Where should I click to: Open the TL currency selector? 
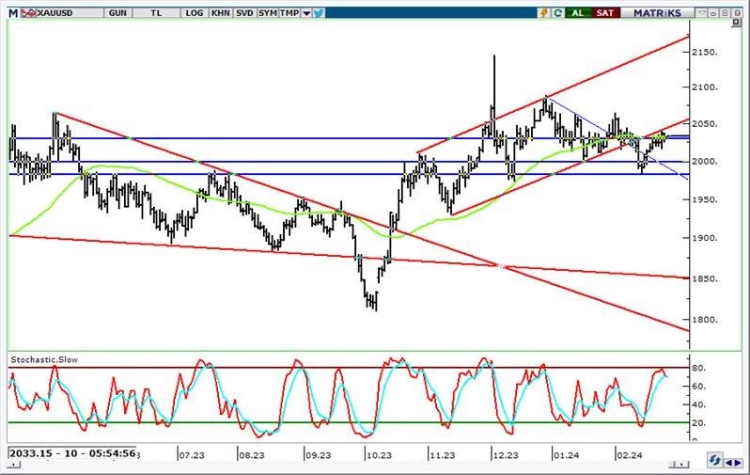click(154, 12)
